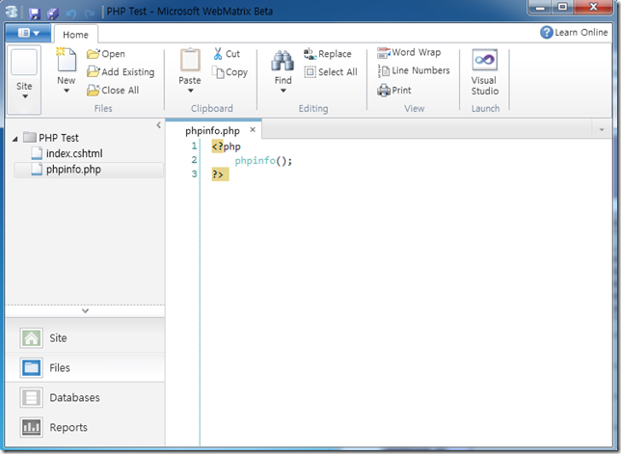Select PHP Test folder
This screenshot has width=621, height=454.
click(51, 138)
